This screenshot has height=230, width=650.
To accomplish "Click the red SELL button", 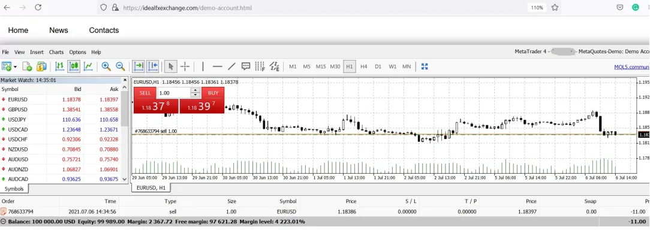I will [x=145, y=93].
